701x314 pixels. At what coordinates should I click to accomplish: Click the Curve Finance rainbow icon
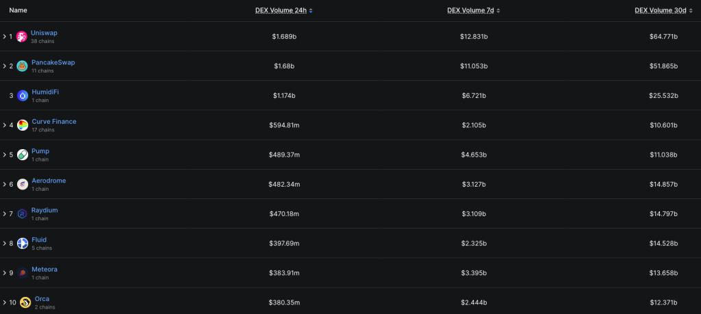[23, 125]
